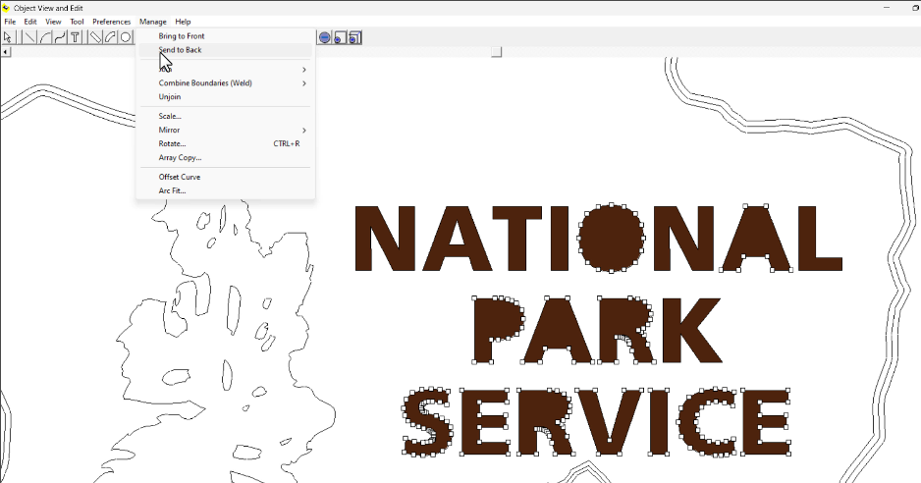Screen dimensions: 921x483
Task: Select the arc drawing tool
Action: click(x=45, y=37)
